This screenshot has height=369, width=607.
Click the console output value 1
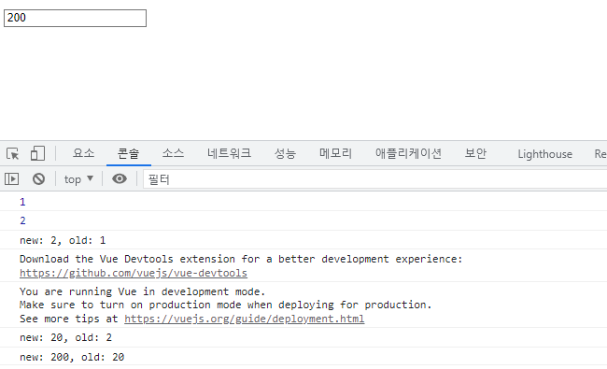[x=22, y=202]
